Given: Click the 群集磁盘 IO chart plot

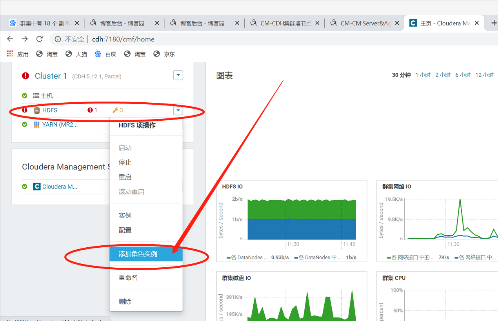Looking at the screenshot, I should [302, 305].
